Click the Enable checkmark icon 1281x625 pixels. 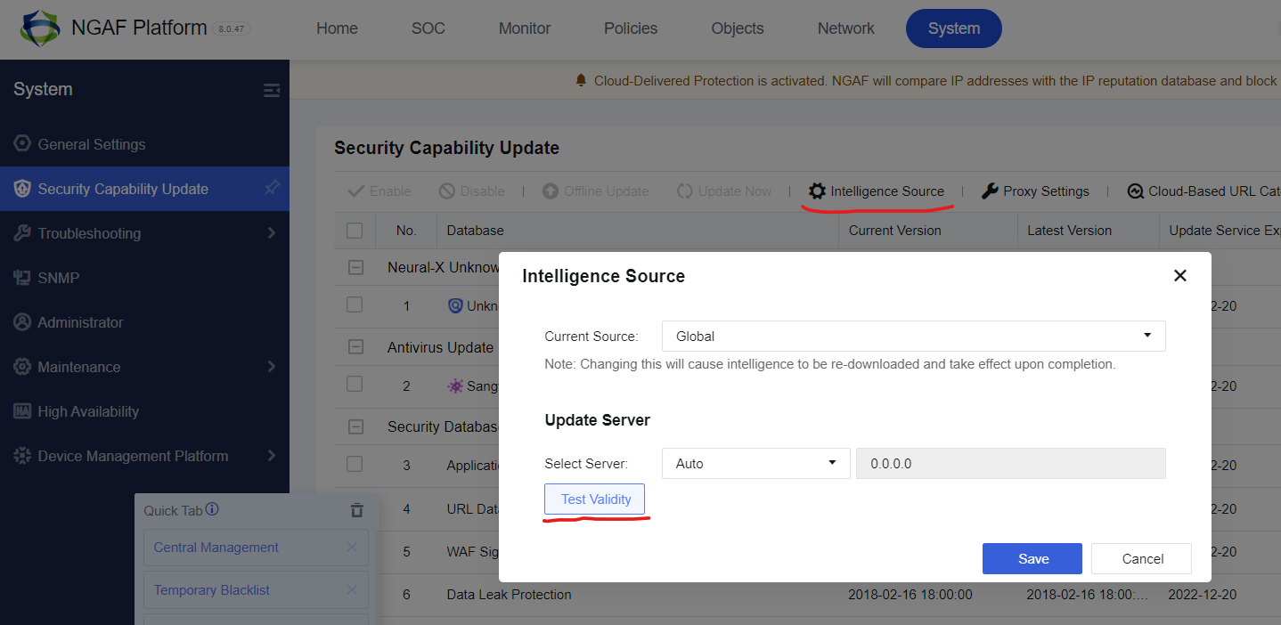[x=356, y=191]
